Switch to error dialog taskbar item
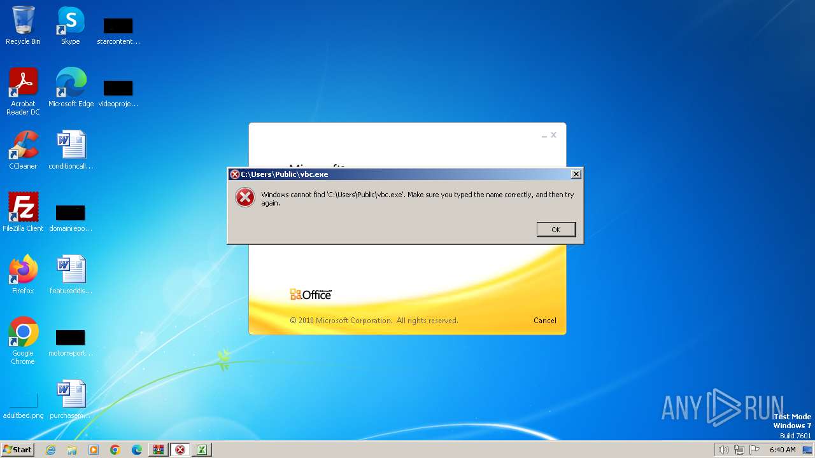 point(180,450)
